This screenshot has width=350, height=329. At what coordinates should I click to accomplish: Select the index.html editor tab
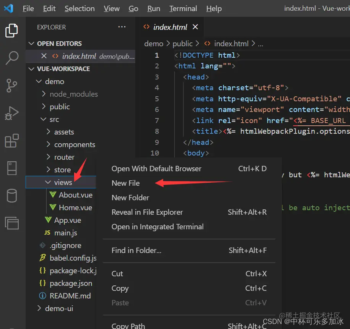pyautogui.click(x=170, y=27)
